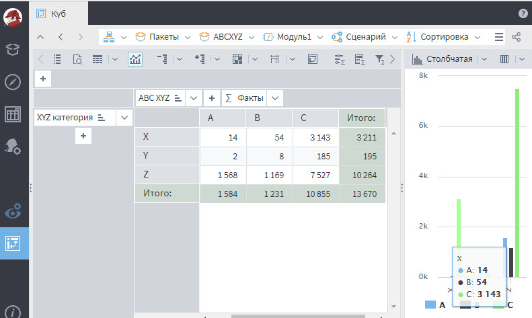Click plus button below XYZ категория
Viewport: 532px width, 318px height.
tap(83, 136)
